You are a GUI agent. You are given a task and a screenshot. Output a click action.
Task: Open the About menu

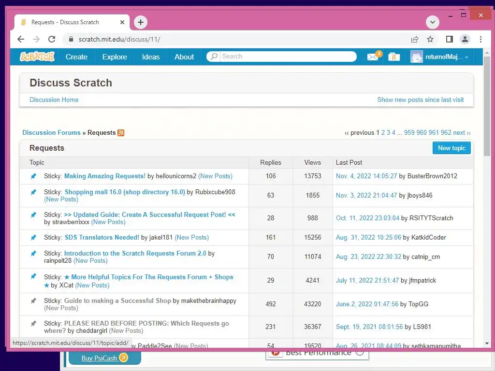184,57
